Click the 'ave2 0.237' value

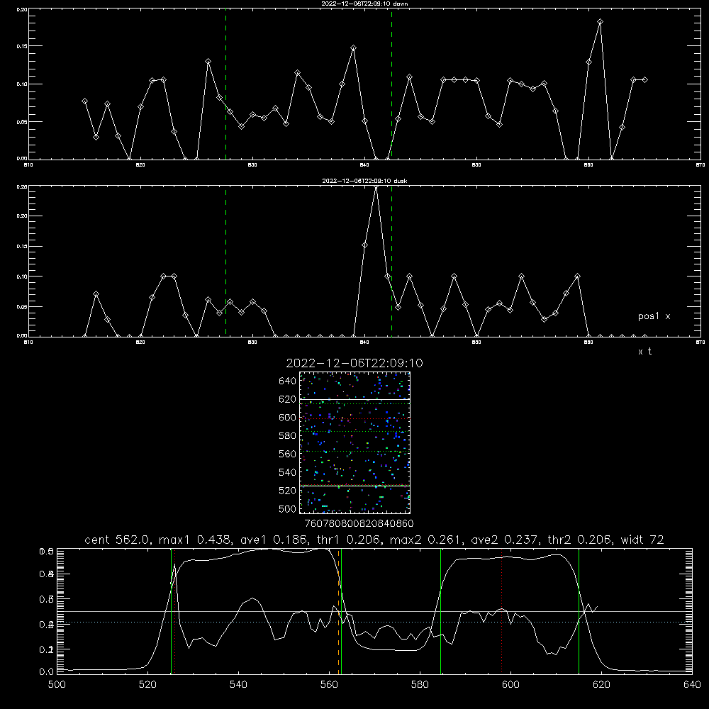coord(504,540)
